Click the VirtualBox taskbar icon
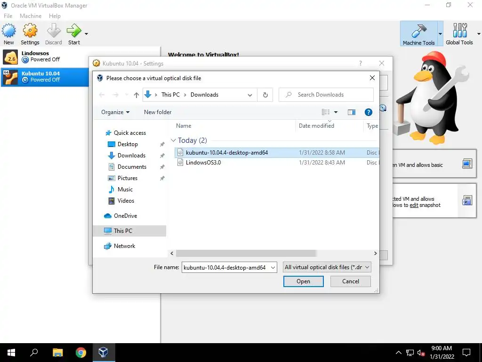 pos(103,353)
